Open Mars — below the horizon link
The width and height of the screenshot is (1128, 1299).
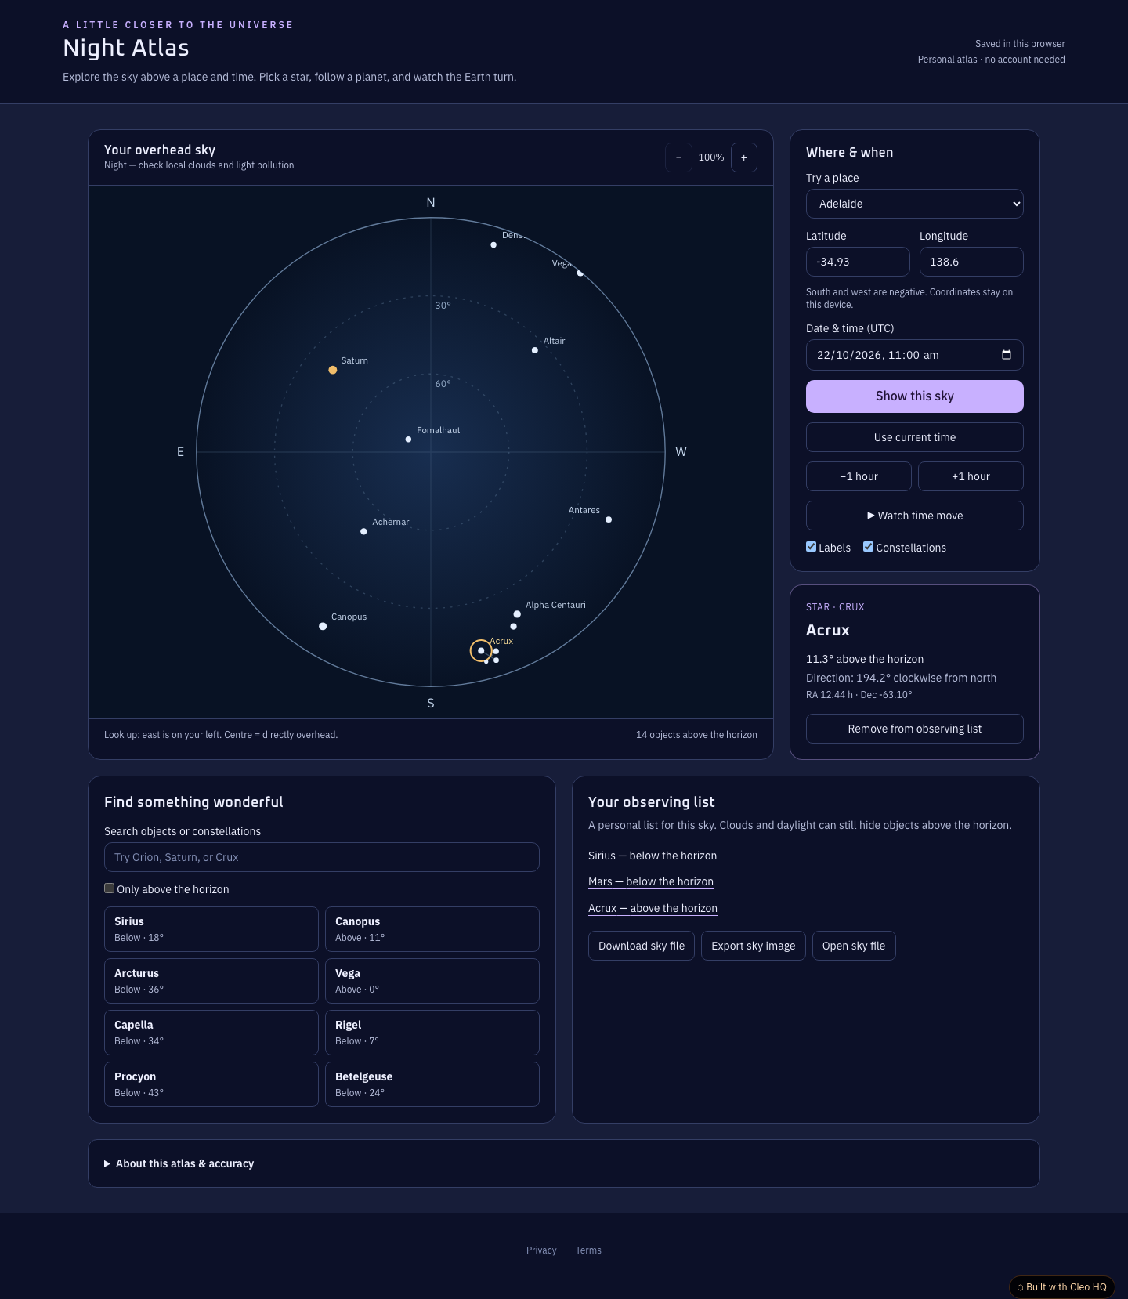pos(651,881)
